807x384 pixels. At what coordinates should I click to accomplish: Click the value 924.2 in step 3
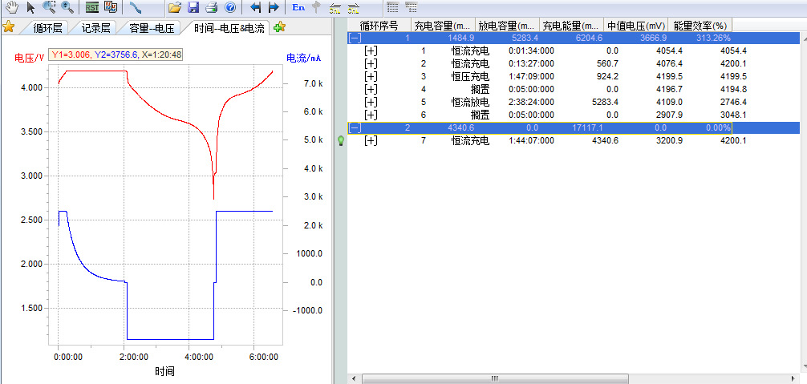(x=607, y=76)
